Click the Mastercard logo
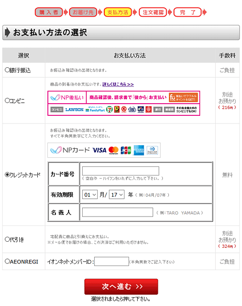The height and width of the screenshot is (306, 242). pos(113,150)
